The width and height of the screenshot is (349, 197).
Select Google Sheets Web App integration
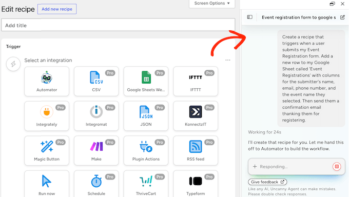click(146, 81)
